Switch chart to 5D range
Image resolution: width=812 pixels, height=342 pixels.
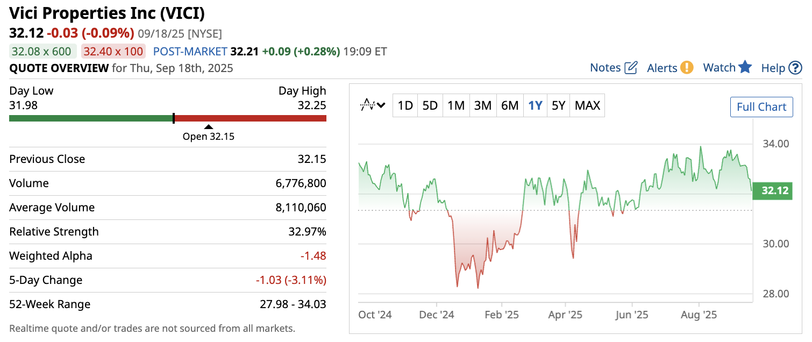430,105
